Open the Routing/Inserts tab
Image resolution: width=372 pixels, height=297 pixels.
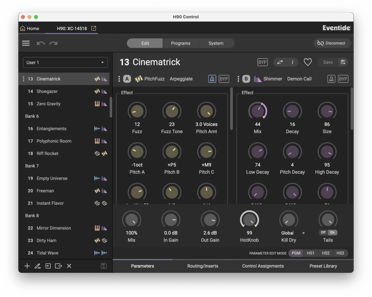pyautogui.click(x=203, y=266)
